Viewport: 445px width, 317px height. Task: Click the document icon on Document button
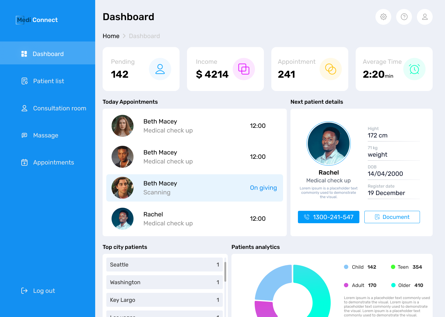point(377,217)
